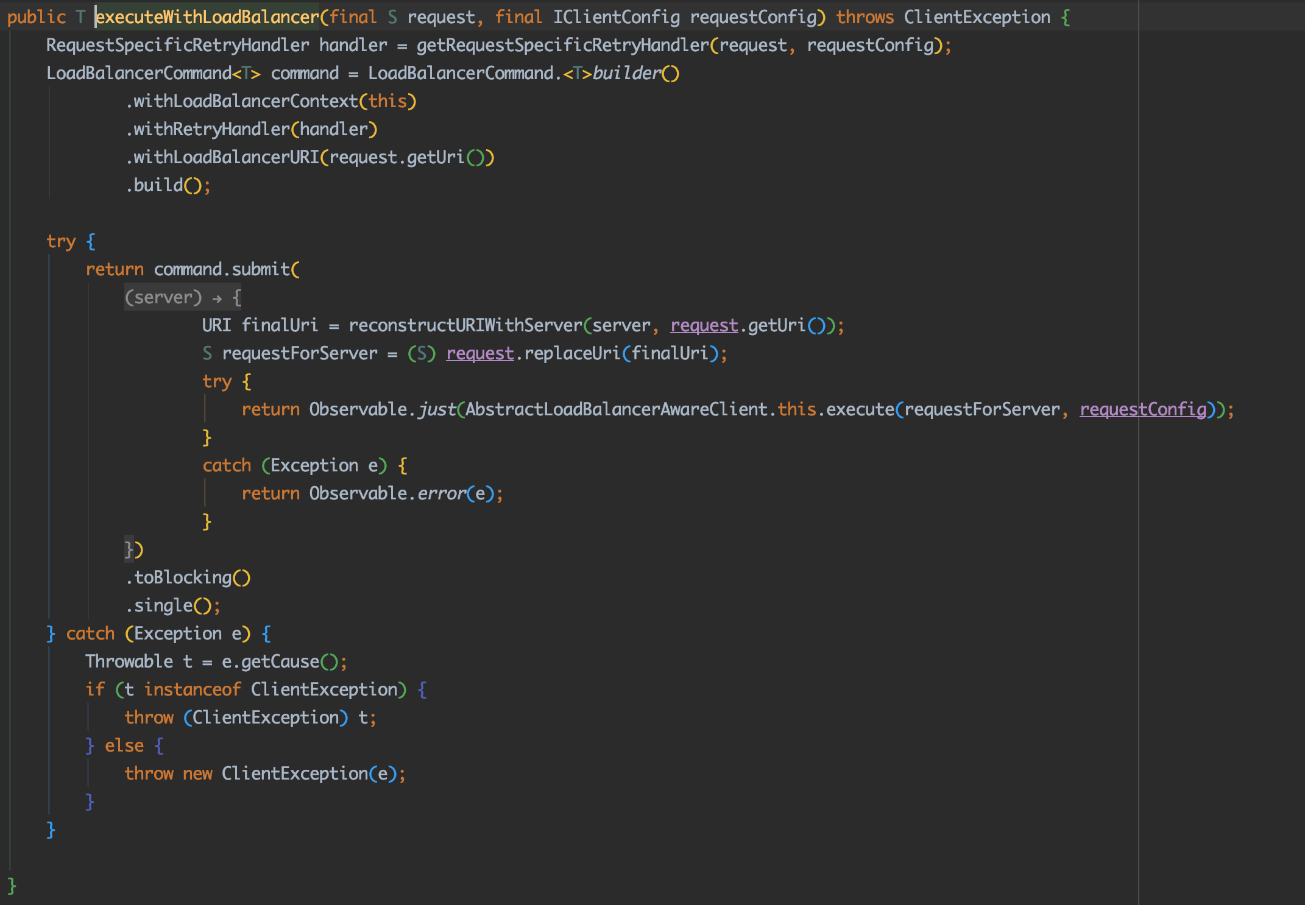
Task: Click the instanceof keyword
Action: point(193,690)
